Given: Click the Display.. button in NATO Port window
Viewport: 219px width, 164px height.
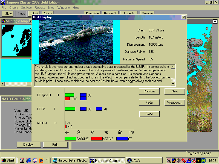Looking at the screenshot, I should click(x=29, y=145).
